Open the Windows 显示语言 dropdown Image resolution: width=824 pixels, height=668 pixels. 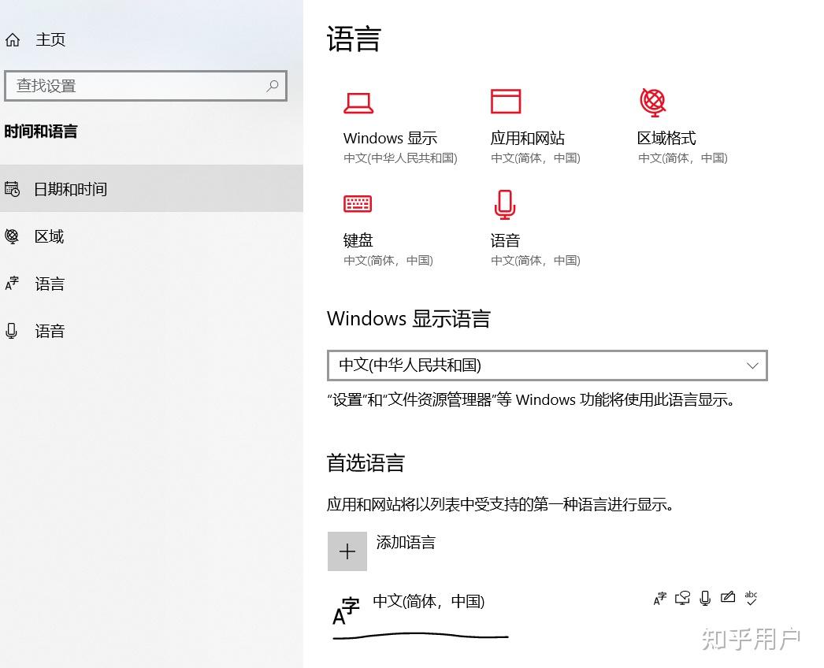coord(547,366)
